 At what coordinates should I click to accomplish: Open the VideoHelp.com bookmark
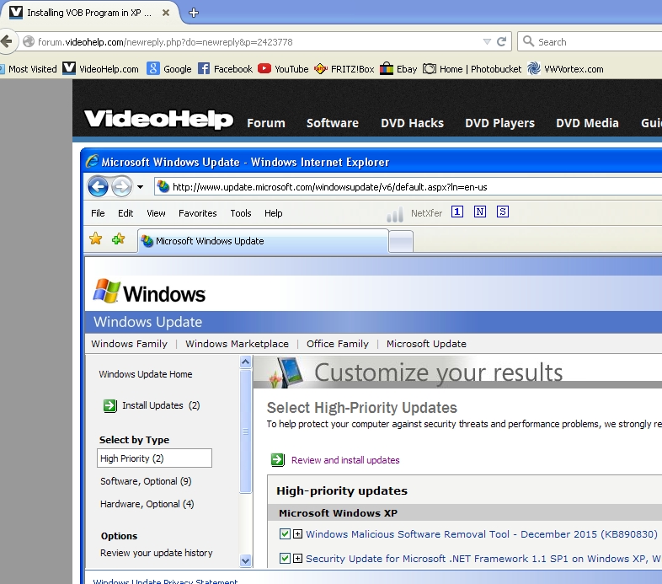tap(100, 69)
